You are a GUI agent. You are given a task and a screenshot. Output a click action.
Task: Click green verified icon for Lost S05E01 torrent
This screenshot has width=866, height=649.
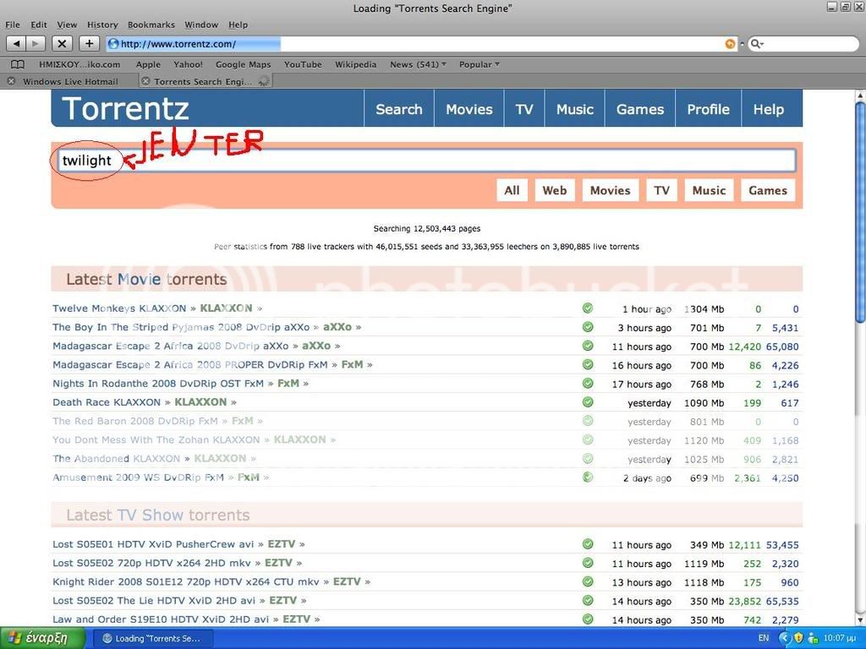pyautogui.click(x=588, y=544)
